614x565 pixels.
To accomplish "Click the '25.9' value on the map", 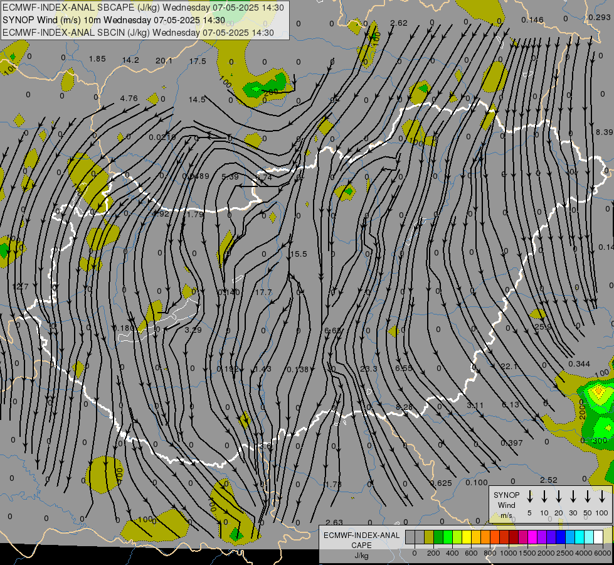I will point(543,326).
